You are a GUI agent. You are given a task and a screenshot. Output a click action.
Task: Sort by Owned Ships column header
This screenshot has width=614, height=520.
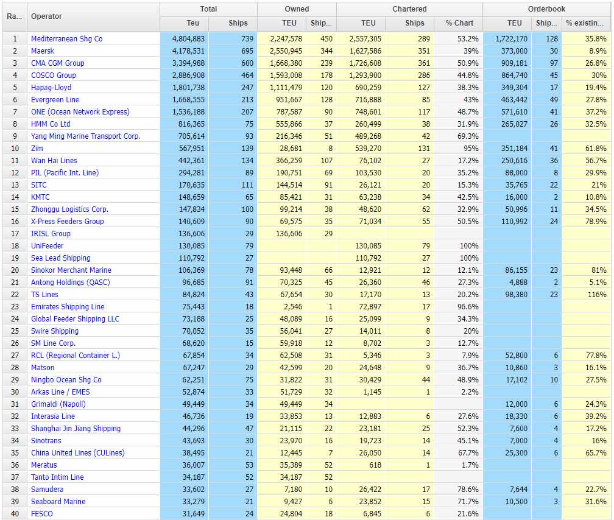click(x=321, y=23)
